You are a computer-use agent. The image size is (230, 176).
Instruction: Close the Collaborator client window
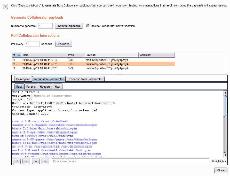tap(221, 170)
